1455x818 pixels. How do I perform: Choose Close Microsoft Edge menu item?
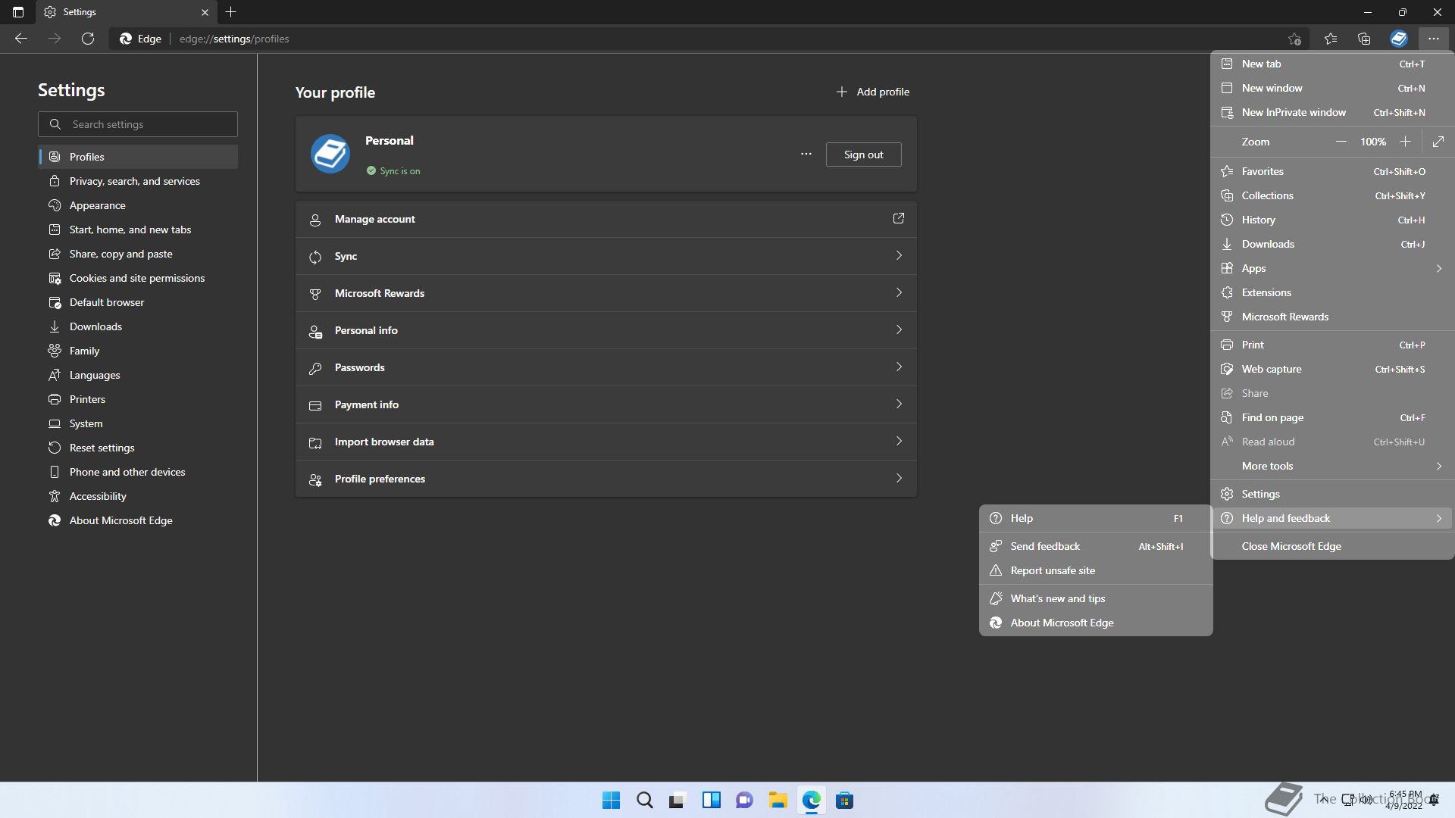pos(1332,546)
